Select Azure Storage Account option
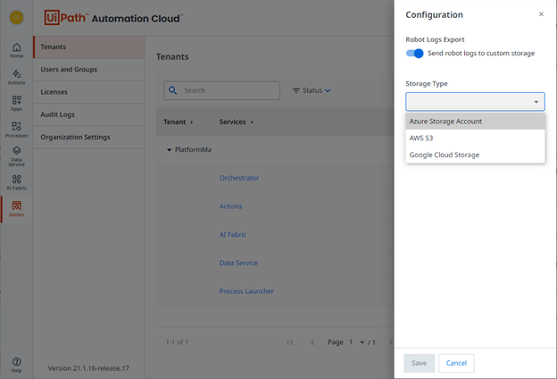Image resolution: width=557 pixels, height=379 pixels. (475, 122)
